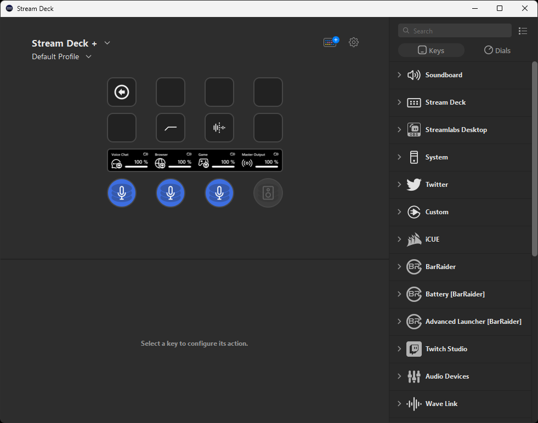Screen dimensions: 538x423
Task: Click the Voice Chat volume bar
Action: coord(136,167)
